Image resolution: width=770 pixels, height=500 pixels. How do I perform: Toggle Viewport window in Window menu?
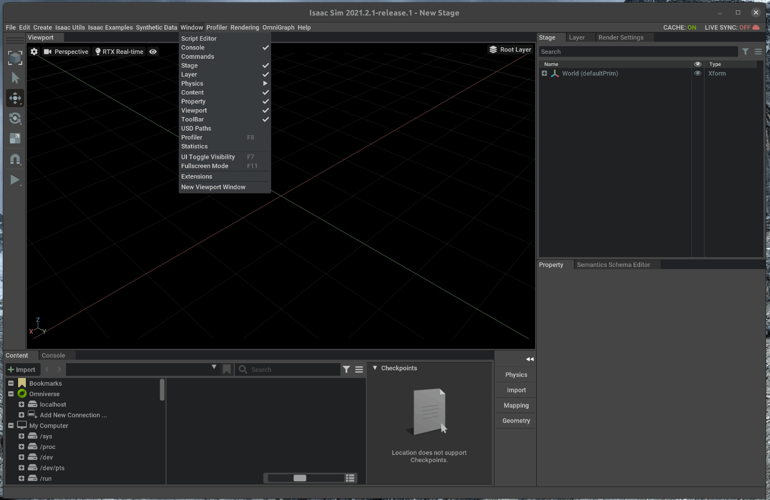coord(224,110)
